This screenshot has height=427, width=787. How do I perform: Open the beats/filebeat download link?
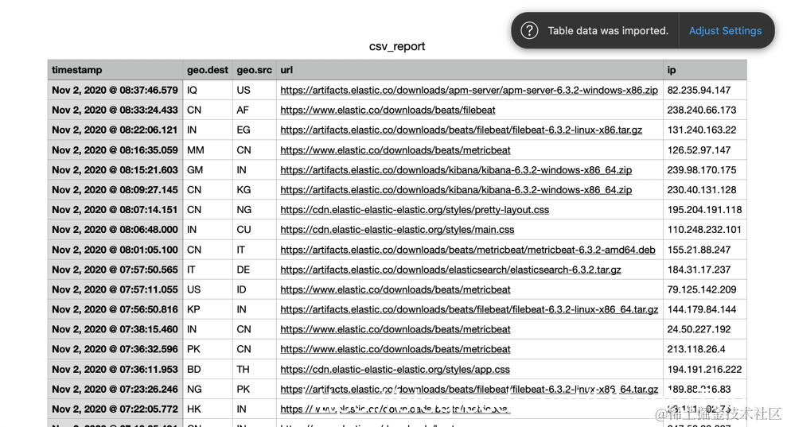pos(388,110)
